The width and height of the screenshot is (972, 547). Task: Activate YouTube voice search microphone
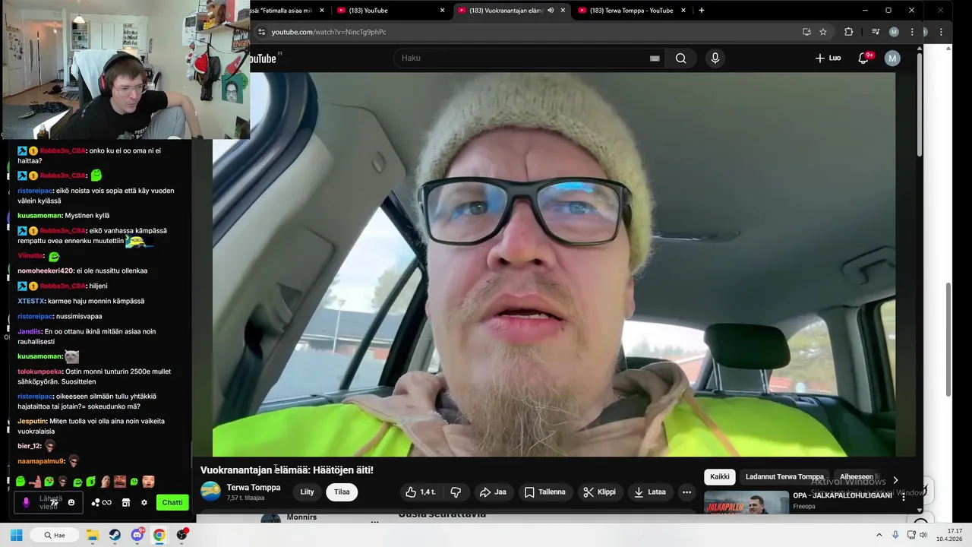click(x=715, y=58)
